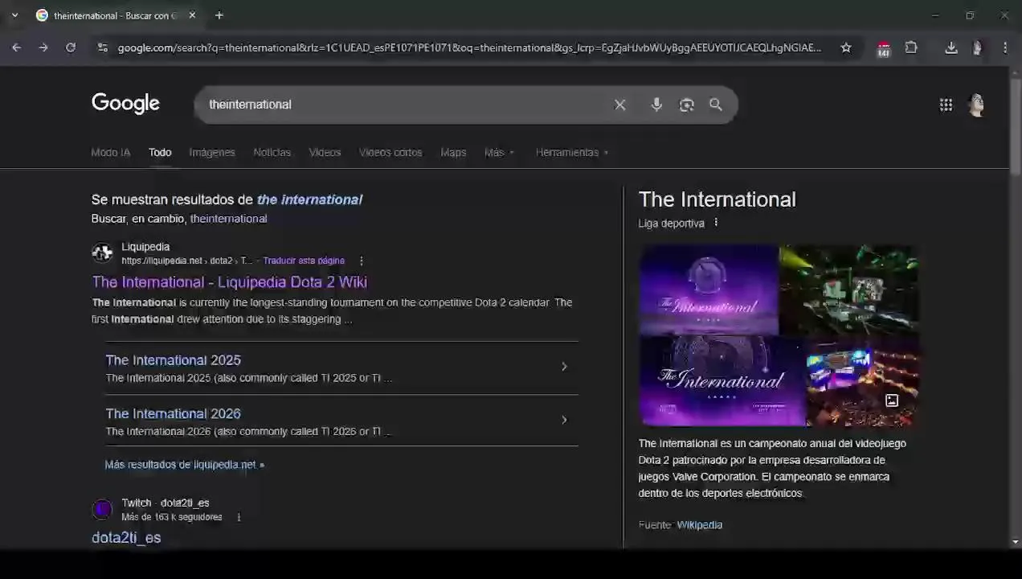Open the bottom-left International banner image
1022x579 pixels.
(722, 381)
